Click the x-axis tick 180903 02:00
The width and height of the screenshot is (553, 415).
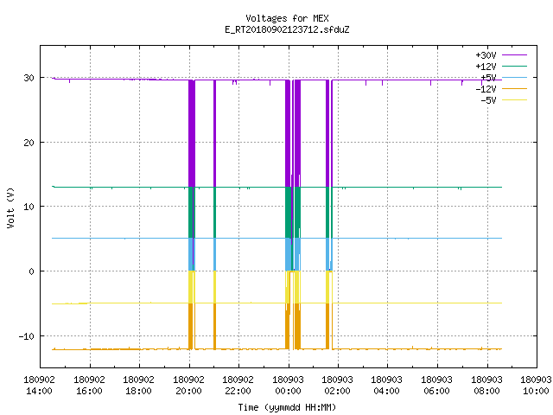[338, 385]
